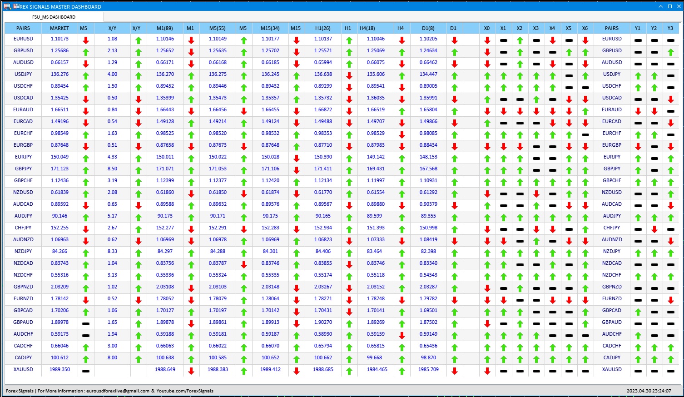Image resolution: width=684 pixels, height=397 pixels.
Task: Click EURAUD green X6 up arrow
Action: (585, 111)
